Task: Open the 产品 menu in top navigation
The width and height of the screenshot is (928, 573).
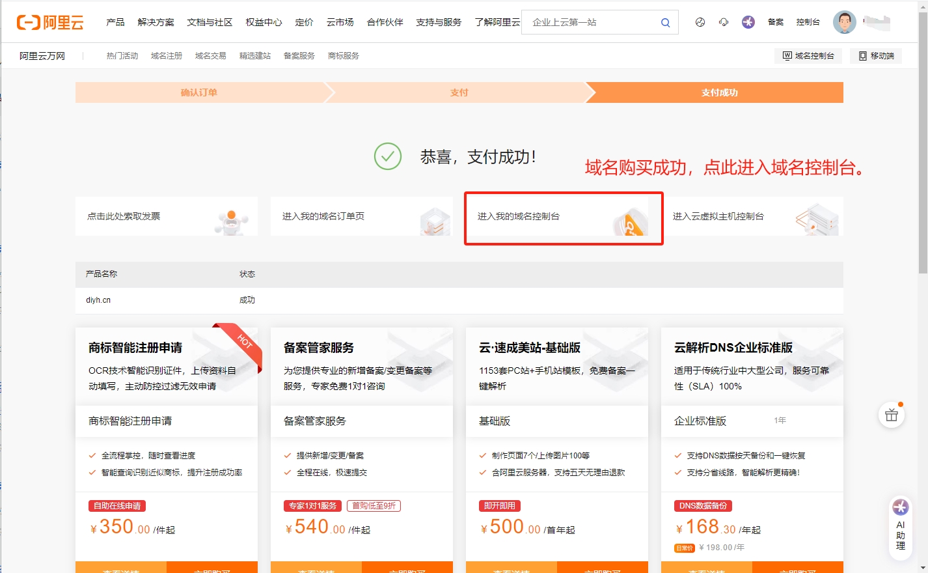Action: coord(116,21)
